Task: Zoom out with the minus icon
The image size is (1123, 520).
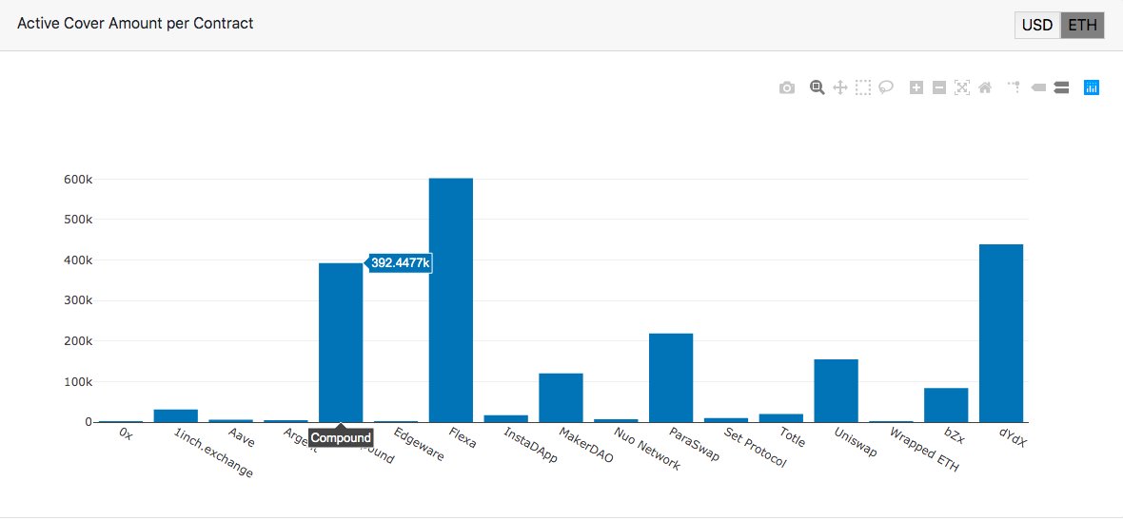Action: click(939, 88)
